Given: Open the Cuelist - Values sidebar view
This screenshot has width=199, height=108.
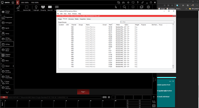Looking at the screenshot, I should pyautogui.click(x=7, y=50).
